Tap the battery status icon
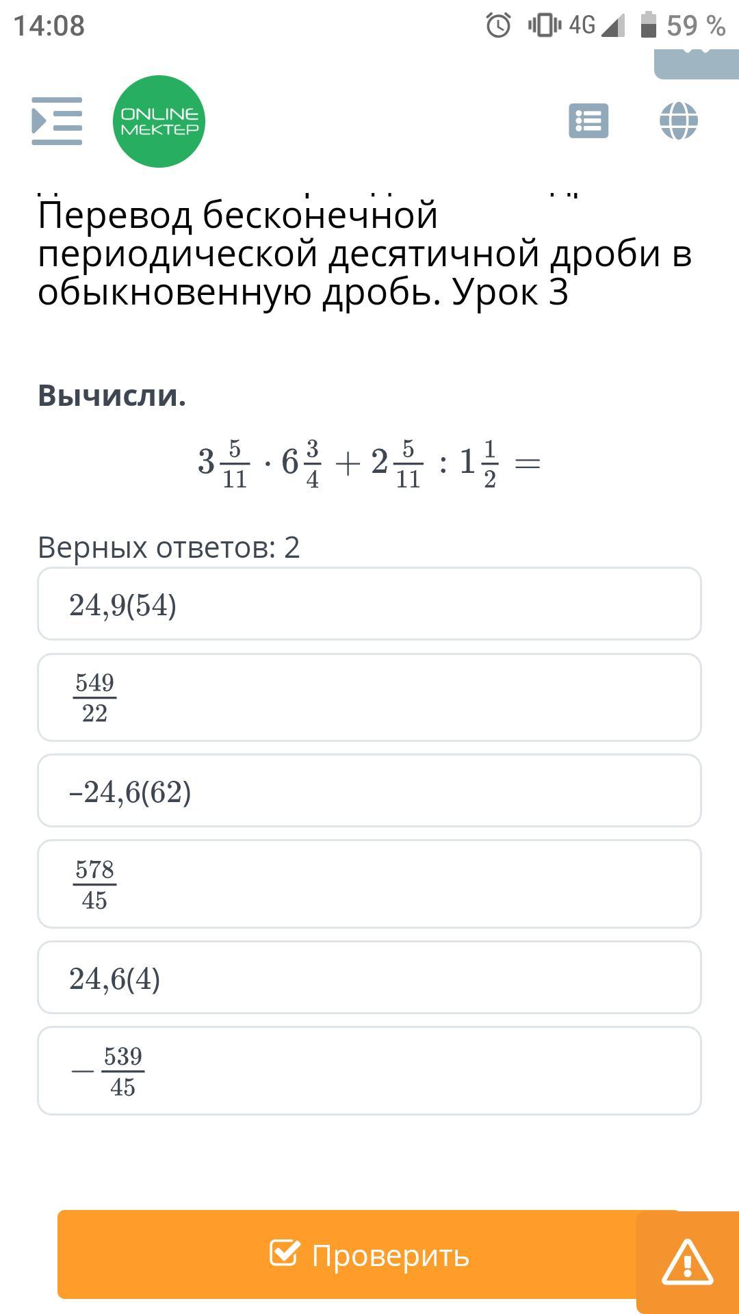The height and width of the screenshot is (1314, 739). 647,26
